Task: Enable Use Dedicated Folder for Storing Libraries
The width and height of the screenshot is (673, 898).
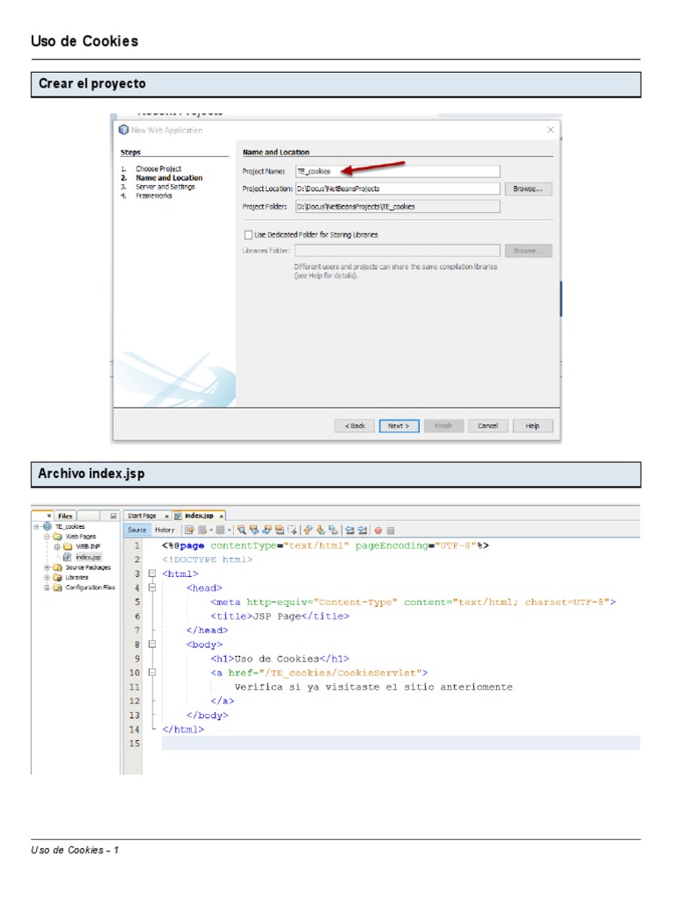Action: tap(248, 235)
